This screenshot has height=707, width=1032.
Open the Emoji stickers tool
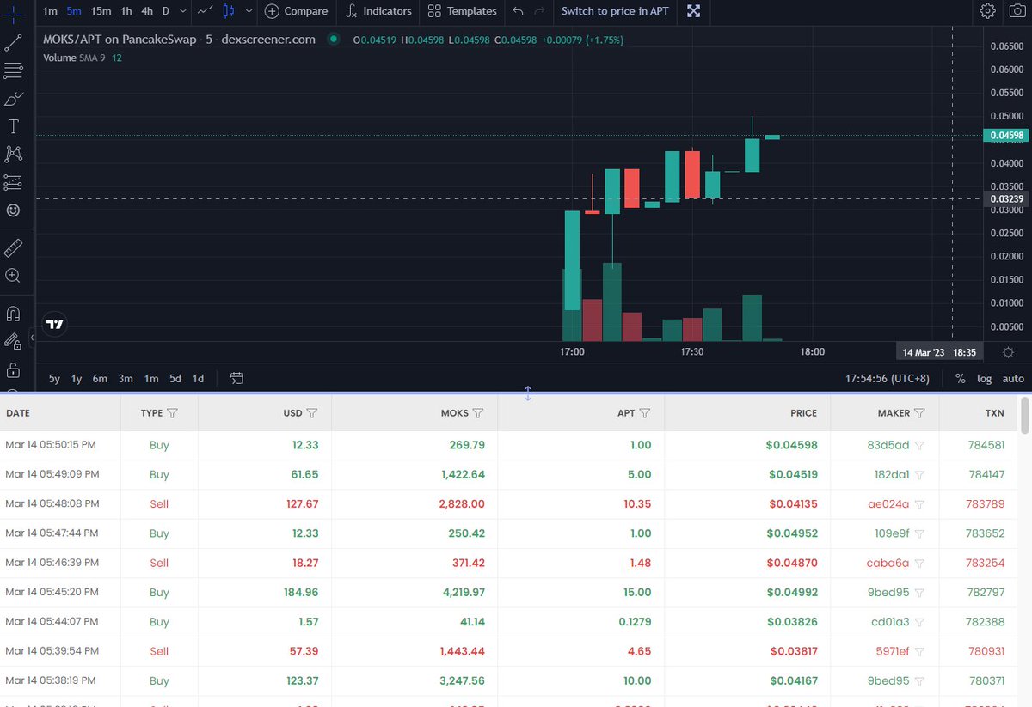[x=13, y=210]
